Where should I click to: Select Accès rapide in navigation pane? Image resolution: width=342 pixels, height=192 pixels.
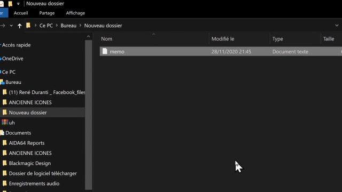pyautogui.click(x=17, y=45)
